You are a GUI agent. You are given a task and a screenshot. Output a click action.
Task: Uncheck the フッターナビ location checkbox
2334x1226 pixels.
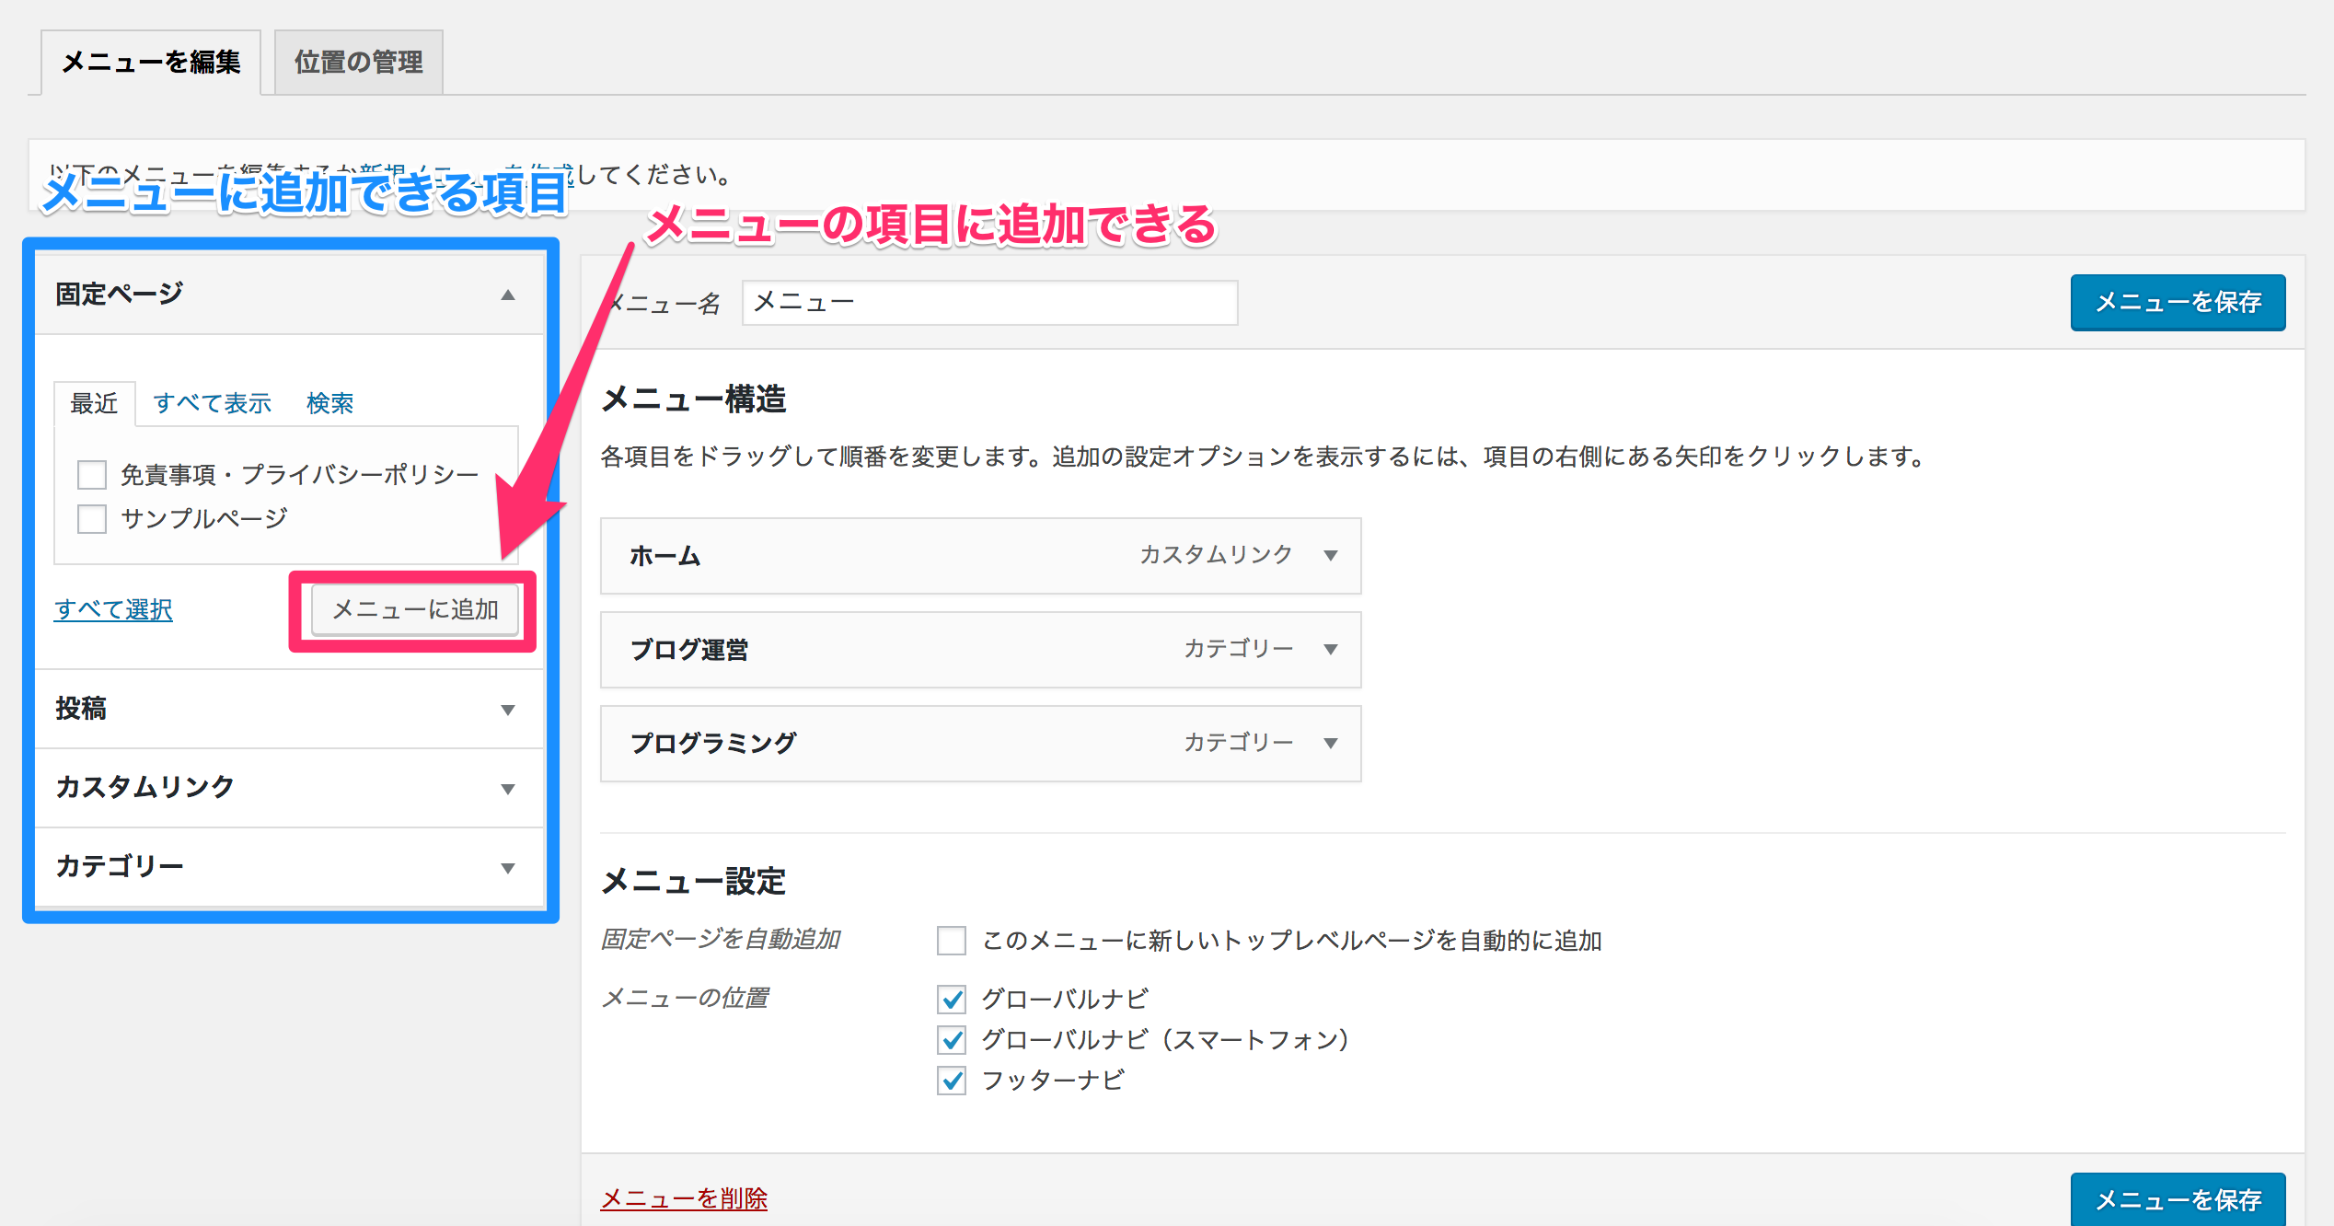point(951,1080)
